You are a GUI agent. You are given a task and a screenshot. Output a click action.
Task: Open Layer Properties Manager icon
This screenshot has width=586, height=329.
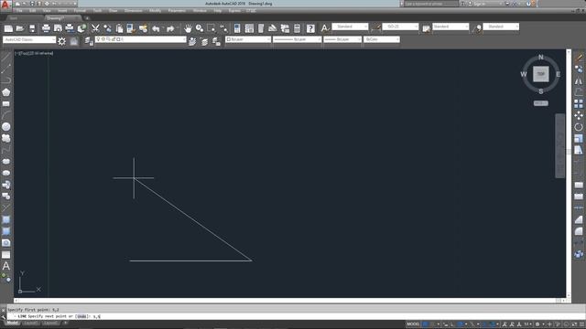click(x=89, y=41)
